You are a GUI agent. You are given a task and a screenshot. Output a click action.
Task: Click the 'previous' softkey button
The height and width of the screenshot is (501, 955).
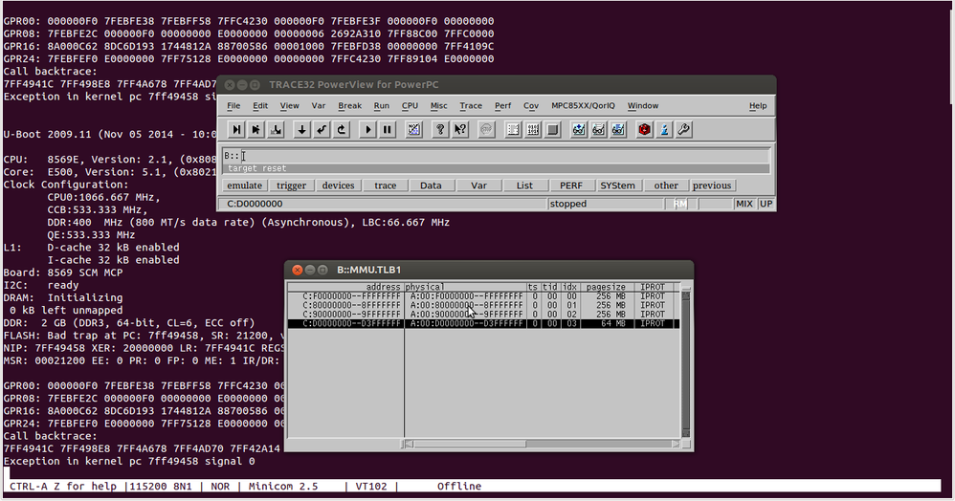pyautogui.click(x=712, y=185)
